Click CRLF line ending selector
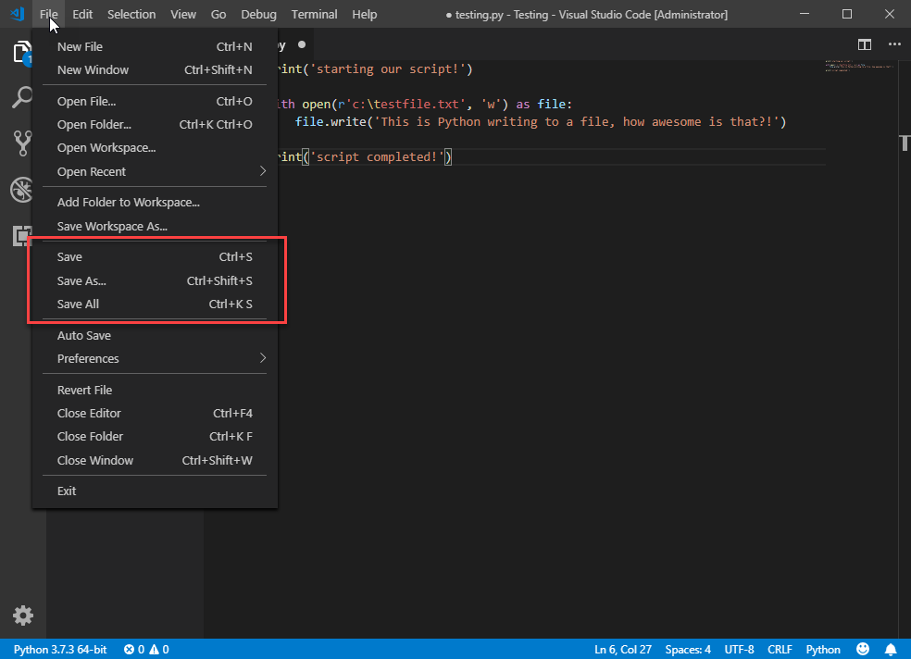911x659 pixels. [x=780, y=649]
